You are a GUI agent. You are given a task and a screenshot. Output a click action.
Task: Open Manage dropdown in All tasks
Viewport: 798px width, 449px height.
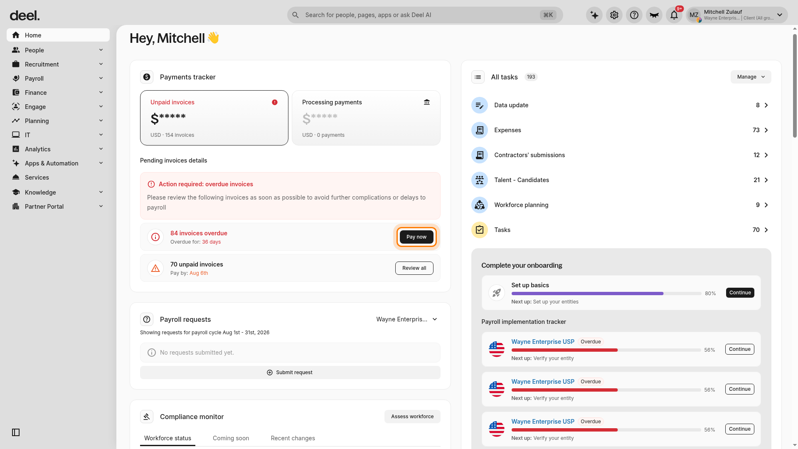tap(751, 77)
